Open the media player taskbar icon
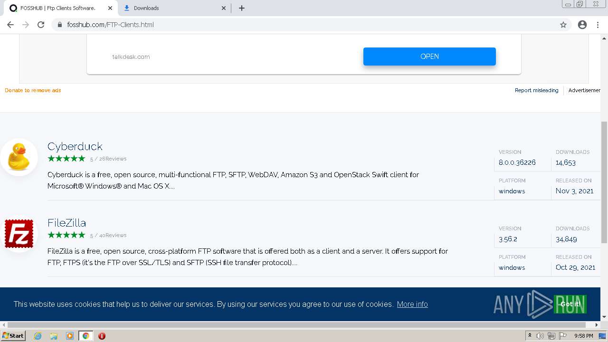The image size is (608, 342). coord(70,336)
